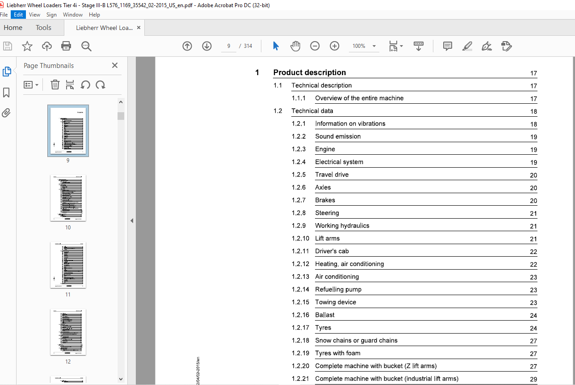
Task: Zoom out with minus icon
Action: coord(315,46)
